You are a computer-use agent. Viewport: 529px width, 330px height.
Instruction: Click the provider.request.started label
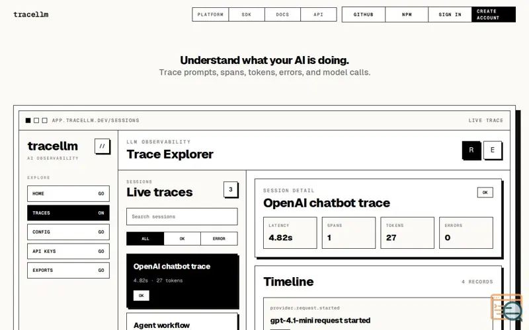[x=305, y=308]
